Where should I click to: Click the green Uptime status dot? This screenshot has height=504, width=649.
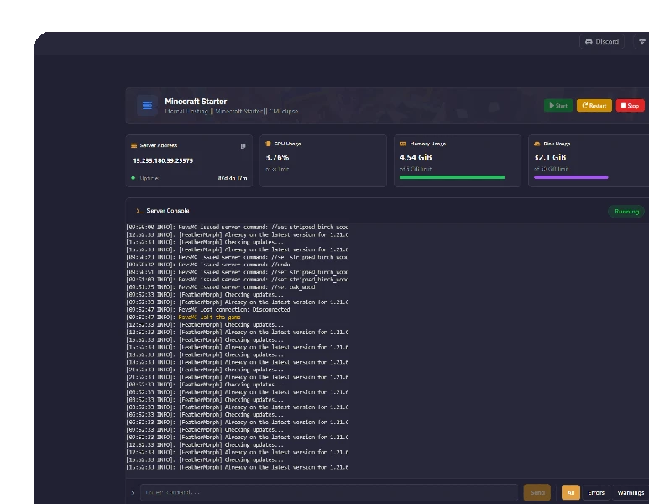click(133, 178)
